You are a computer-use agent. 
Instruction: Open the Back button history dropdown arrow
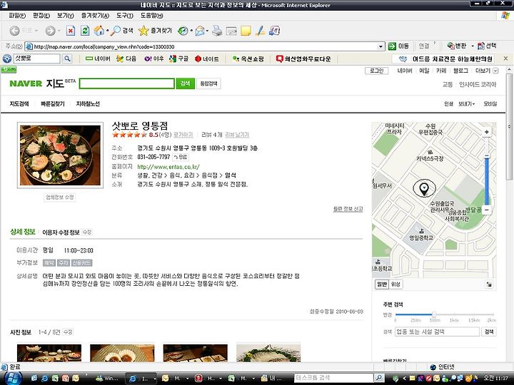tap(36, 31)
